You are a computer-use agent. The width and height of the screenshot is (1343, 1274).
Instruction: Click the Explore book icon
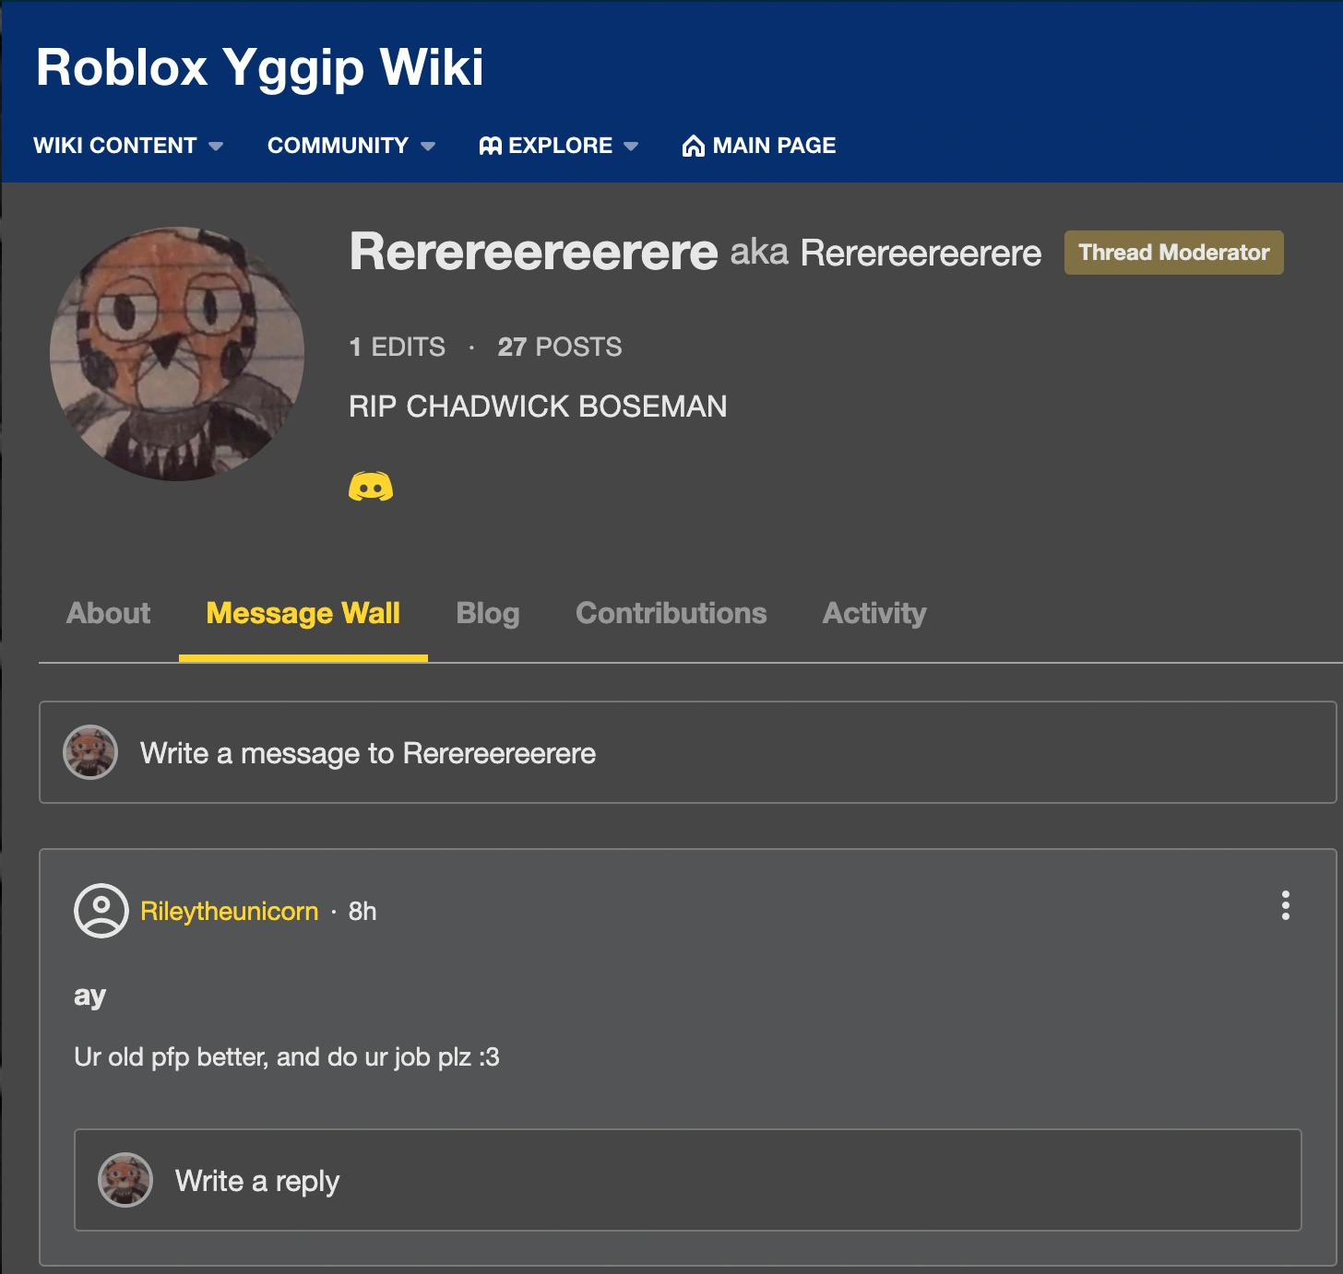click(491, 146)
